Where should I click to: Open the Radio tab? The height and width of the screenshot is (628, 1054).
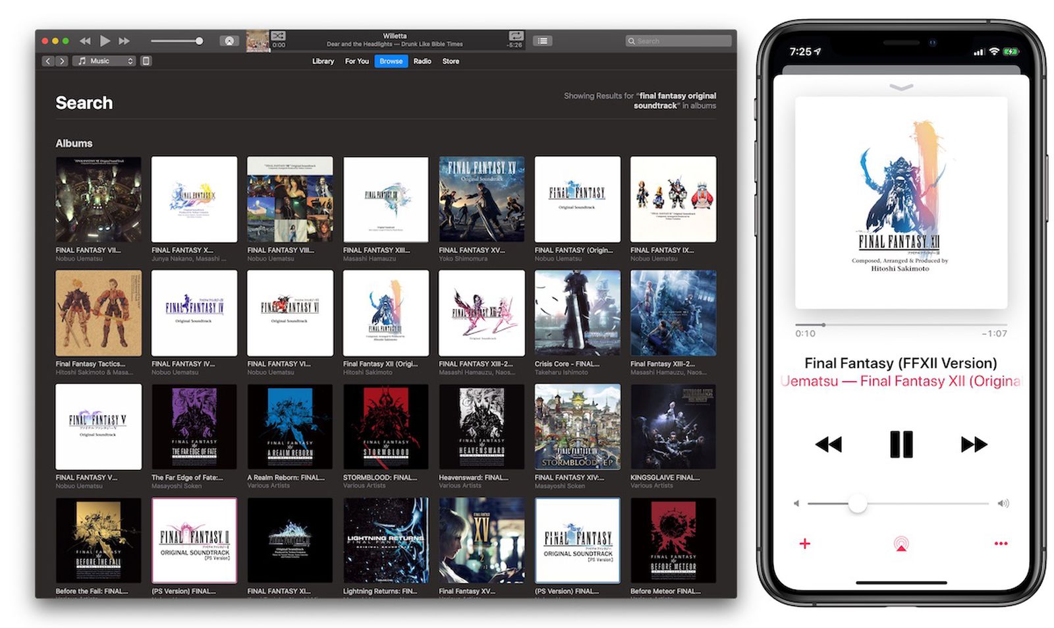pos(422,61)
